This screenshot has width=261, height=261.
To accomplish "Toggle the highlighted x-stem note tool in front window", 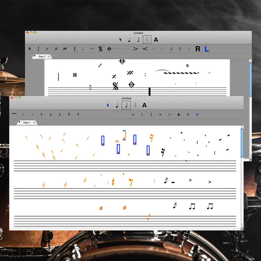I will click(126, 105).
